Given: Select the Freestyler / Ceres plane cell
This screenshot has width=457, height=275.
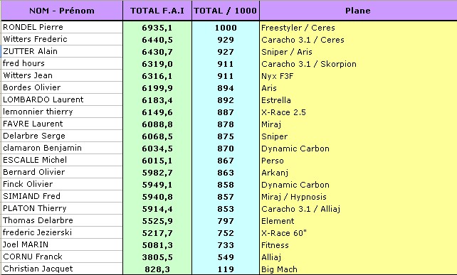Looking at the screenshot, I should [358, 27].
